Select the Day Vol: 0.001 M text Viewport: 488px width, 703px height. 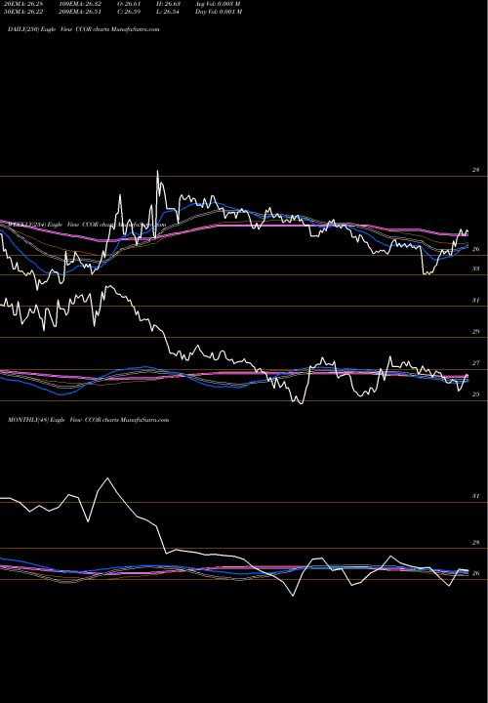(x=219, y=12)
